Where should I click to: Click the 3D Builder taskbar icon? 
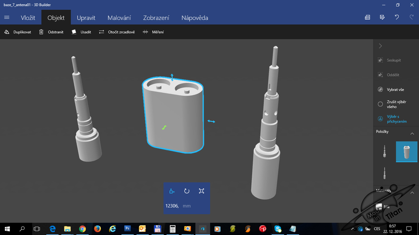[x=203, y=229]
